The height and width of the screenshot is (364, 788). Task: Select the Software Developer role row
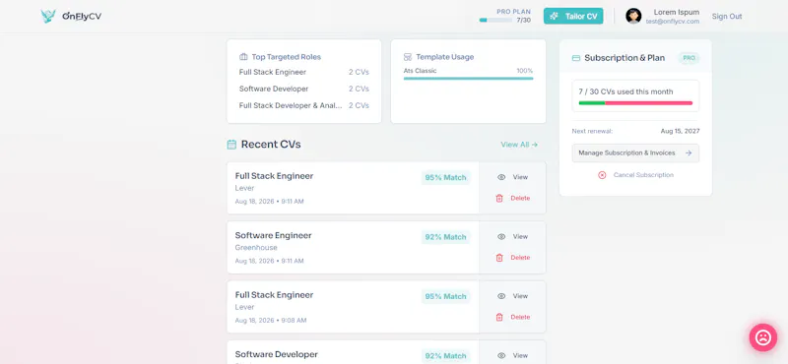click(304, 89)
